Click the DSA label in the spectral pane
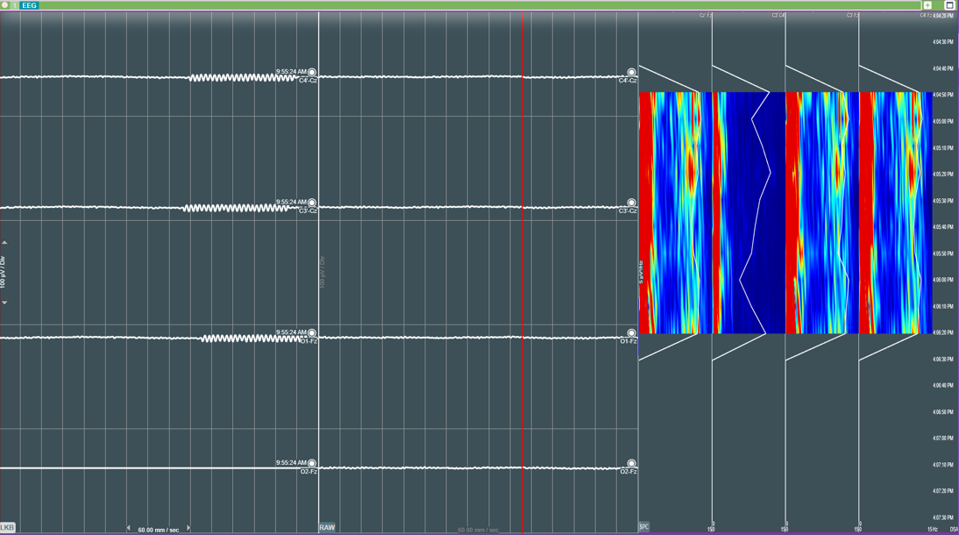 tap(954, 530)
